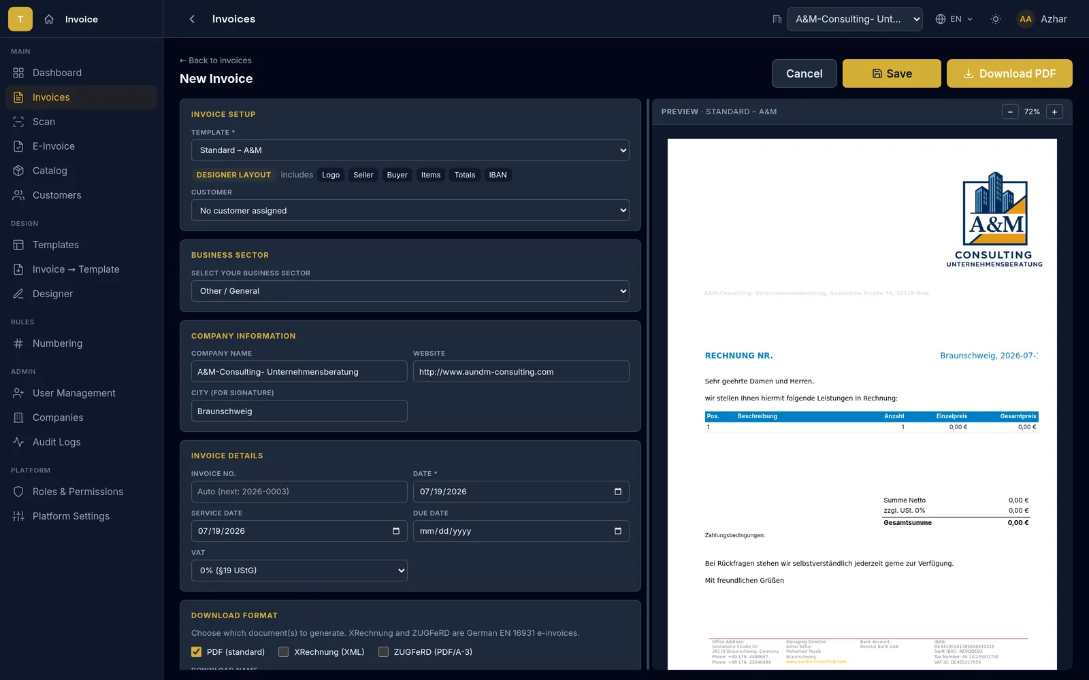Click the Azhar username in header
The image size is (1089, 680).
tap(1054, 19)
